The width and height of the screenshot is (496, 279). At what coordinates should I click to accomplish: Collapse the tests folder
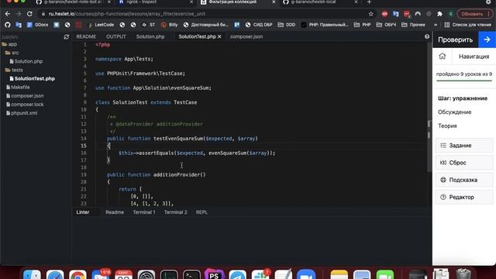pyautogui.click(x=14, y=70)
